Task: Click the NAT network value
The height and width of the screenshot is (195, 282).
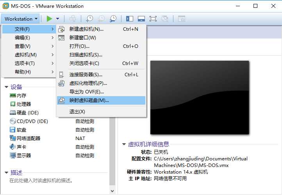Action: pos(80,139)
